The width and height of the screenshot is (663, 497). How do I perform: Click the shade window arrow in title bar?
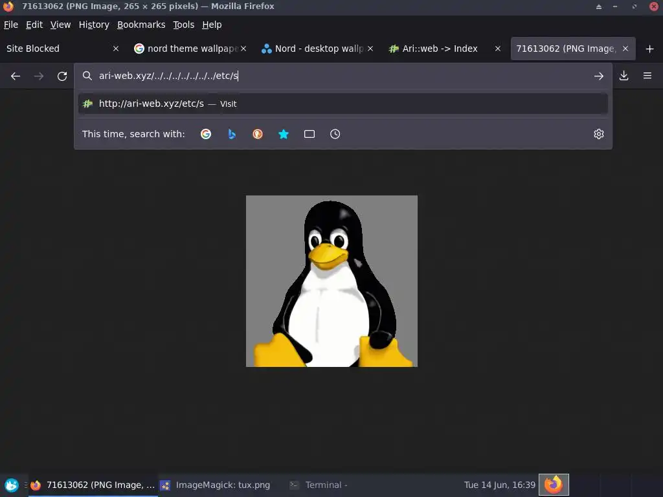(x=599, y=6)
